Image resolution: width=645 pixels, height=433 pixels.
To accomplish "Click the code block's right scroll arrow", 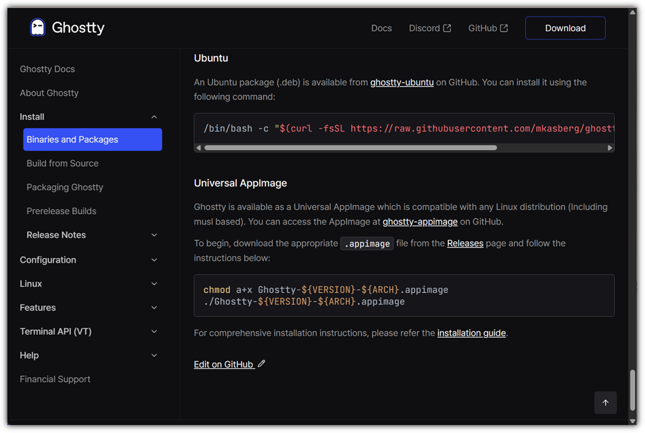I will pos(610,148).
